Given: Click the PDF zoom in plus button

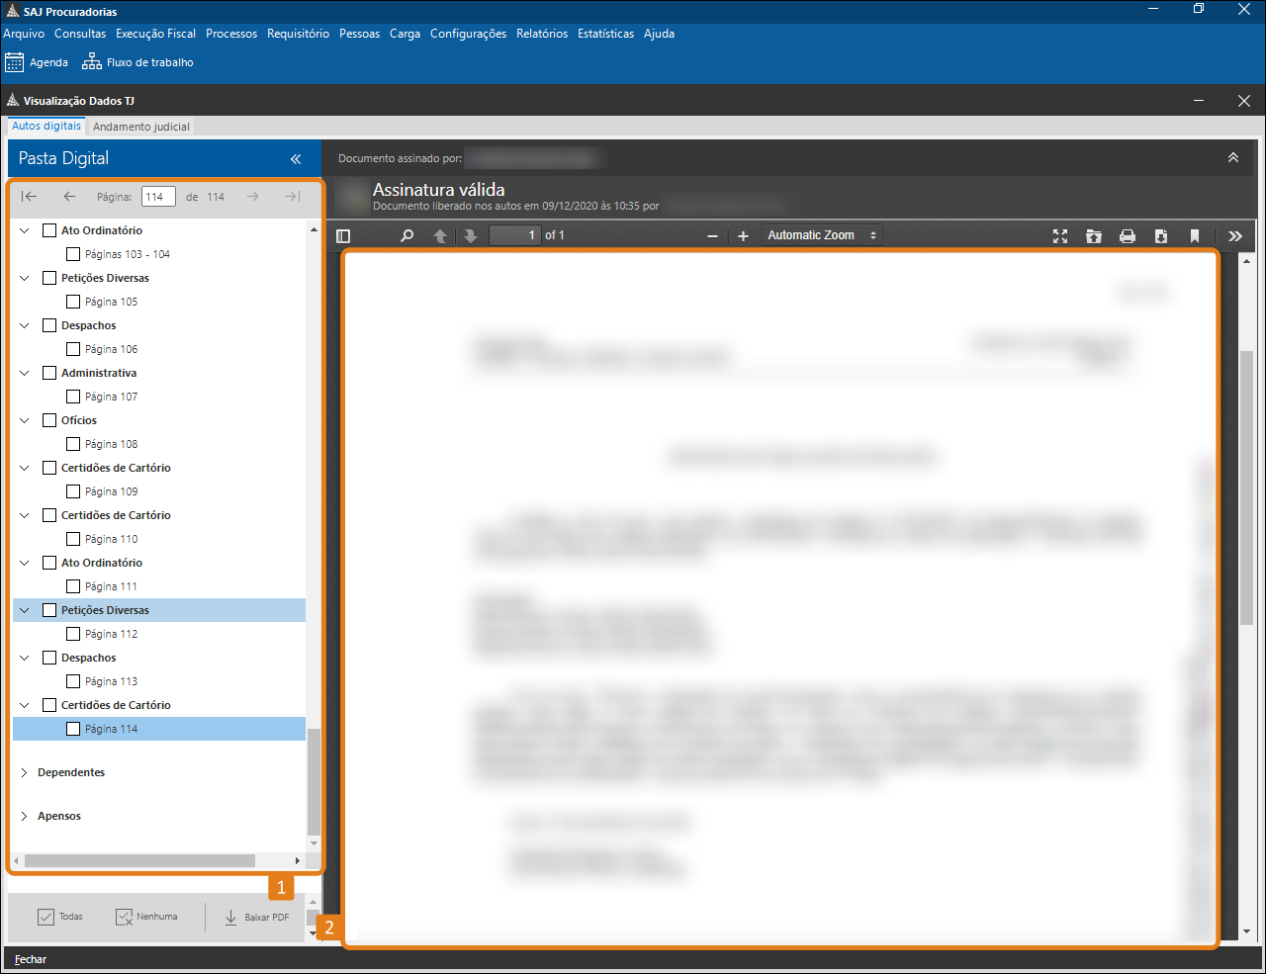Looking at the screenshot, I should (743, 236).
